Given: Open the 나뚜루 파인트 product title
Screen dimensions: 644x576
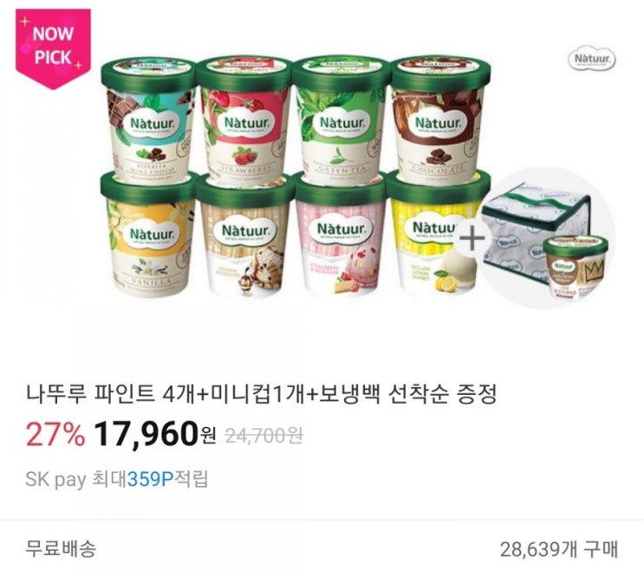Looking at the screenshot, I should click(262, 394).
